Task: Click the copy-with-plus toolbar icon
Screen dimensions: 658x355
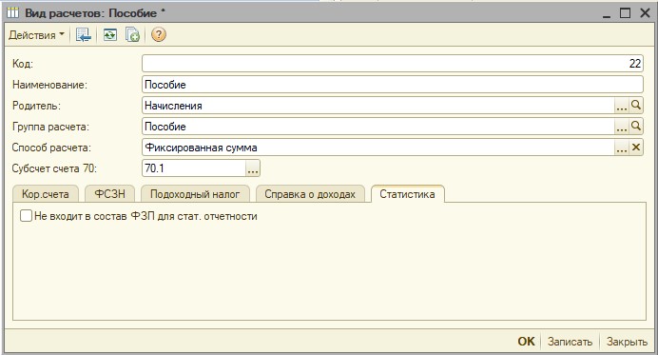Action: tap(132, 35)
